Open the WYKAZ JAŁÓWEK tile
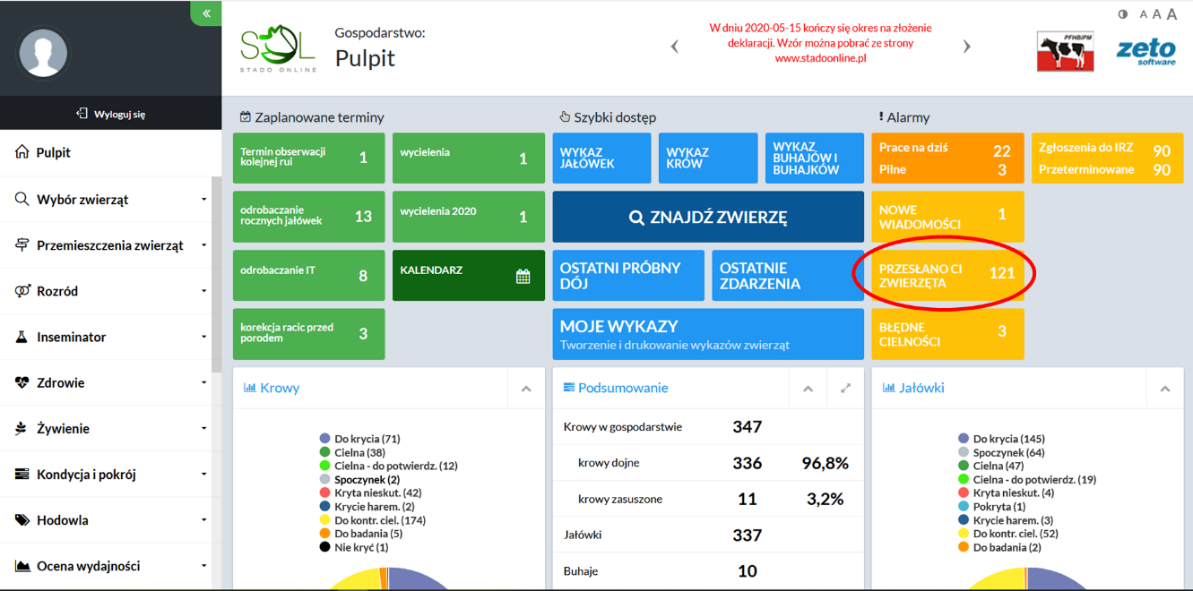This screenshot has height=591, width=1193. [x=601, y=158]
